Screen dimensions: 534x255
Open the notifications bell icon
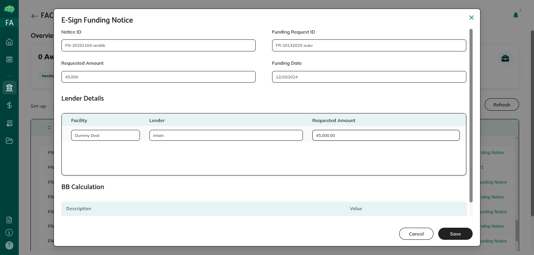pos(516,15)
